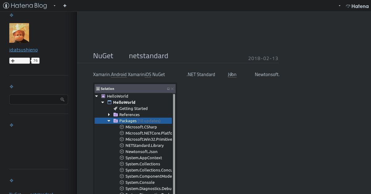The height and width of the screenshot is (194, 371).
Task: Click the 76 subscriber count badge
Action: coord(35,61)
